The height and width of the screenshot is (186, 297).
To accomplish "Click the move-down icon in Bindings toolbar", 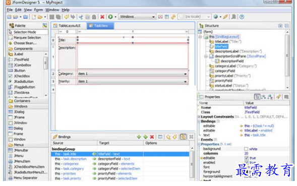I will pos(175,137).
